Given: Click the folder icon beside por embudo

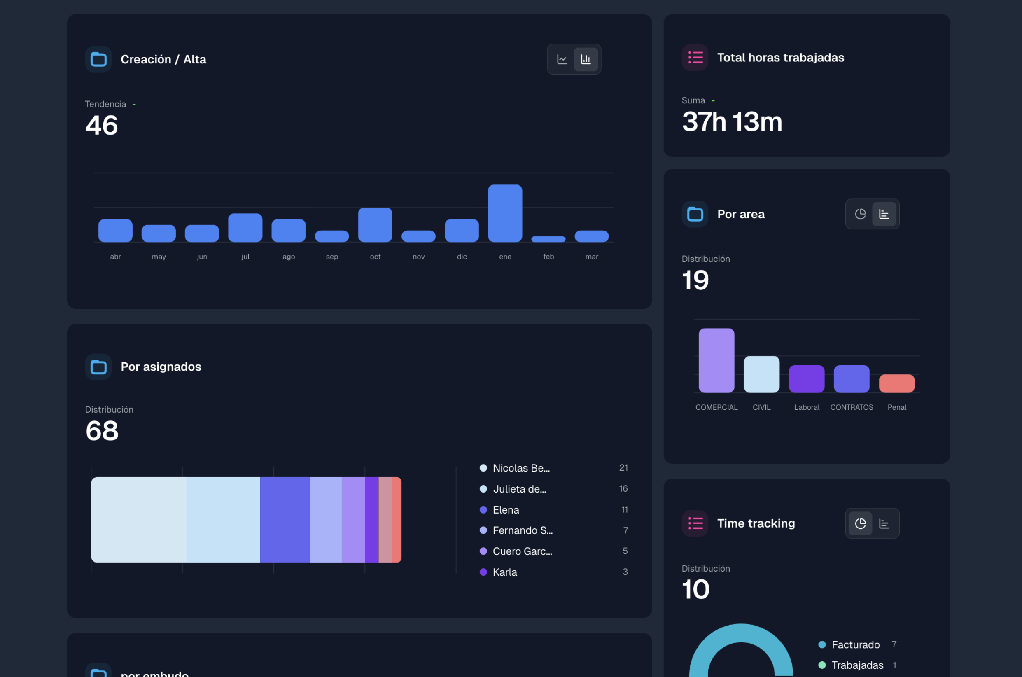Looking at the screenshot, I should pos(98,672).
